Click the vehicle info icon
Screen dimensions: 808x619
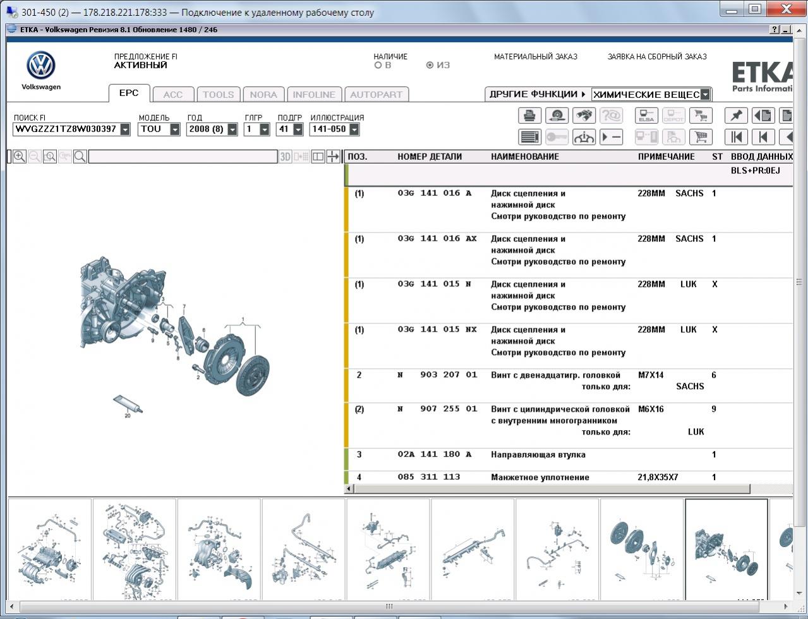coord(584,136)
